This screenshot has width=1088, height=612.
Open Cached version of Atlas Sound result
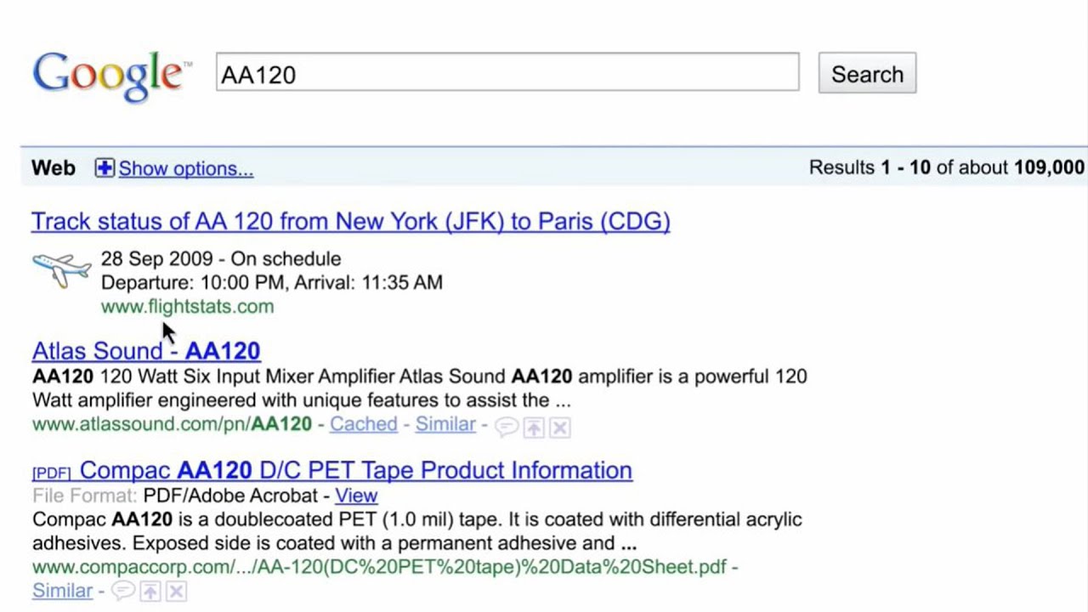[363, 423]
